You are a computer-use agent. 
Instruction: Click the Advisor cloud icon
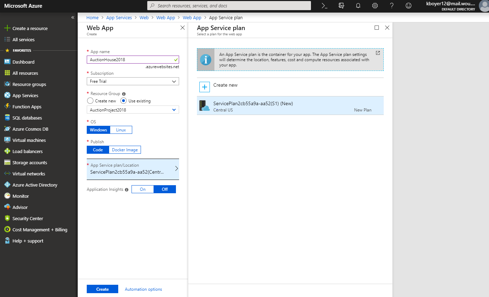click(7, 207)
